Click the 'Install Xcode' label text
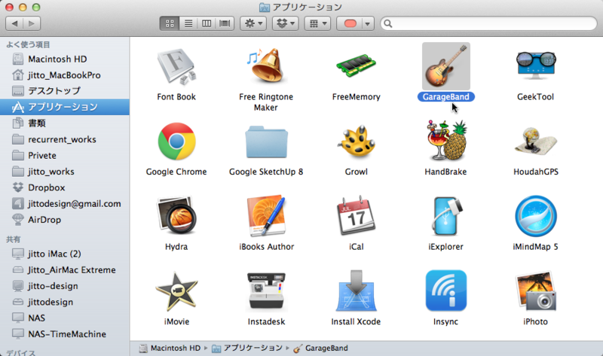This screenshot has width=603, height=356. coord(356,321)
